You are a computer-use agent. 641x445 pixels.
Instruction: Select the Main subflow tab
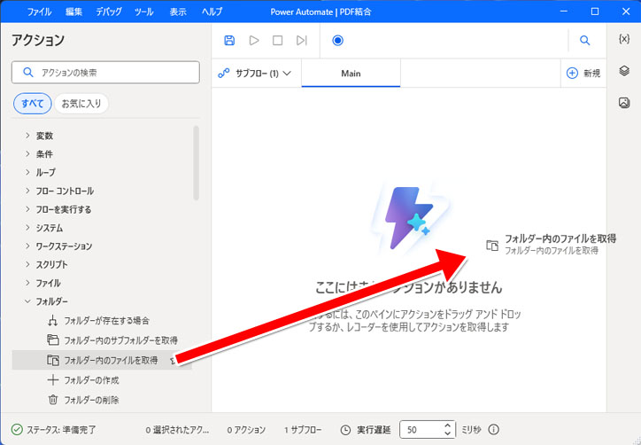coord(351,74)
